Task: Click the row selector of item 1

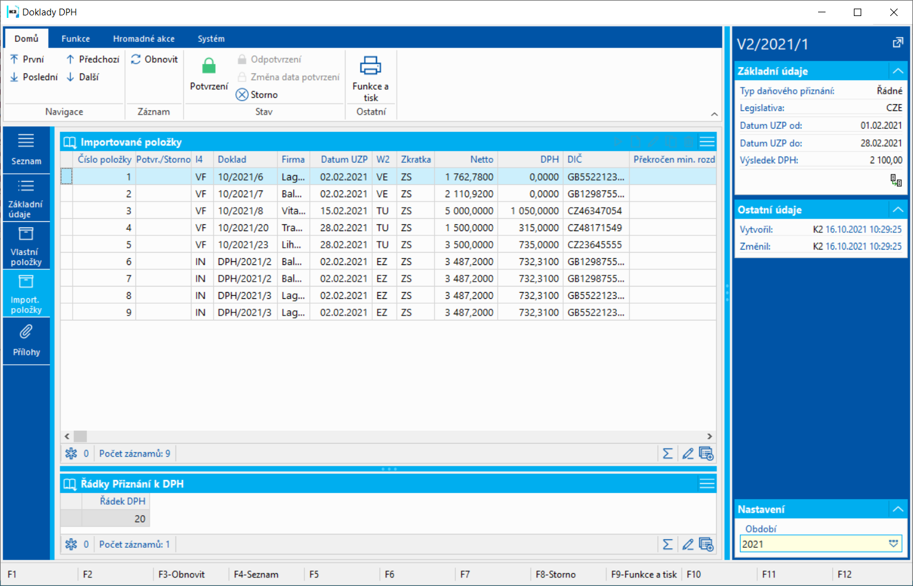Action: [67, 177]
